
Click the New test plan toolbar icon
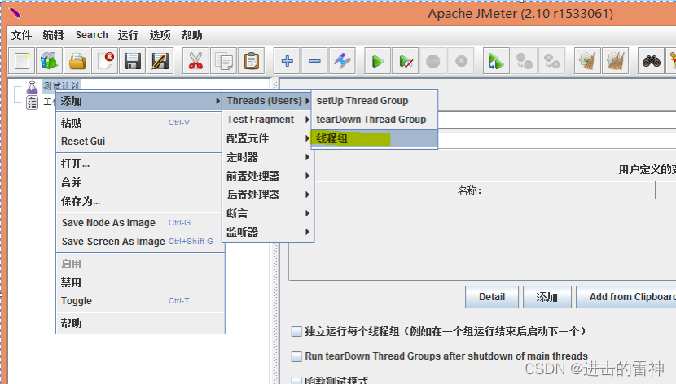point(22,61)
